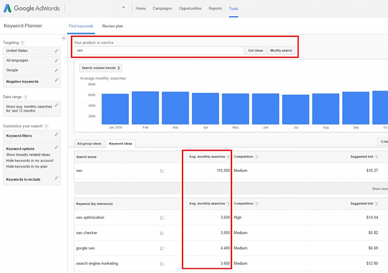This screenshot has width=388, height=273.
Task: Click the Google AdWords logo
Action: pos(32,8)
